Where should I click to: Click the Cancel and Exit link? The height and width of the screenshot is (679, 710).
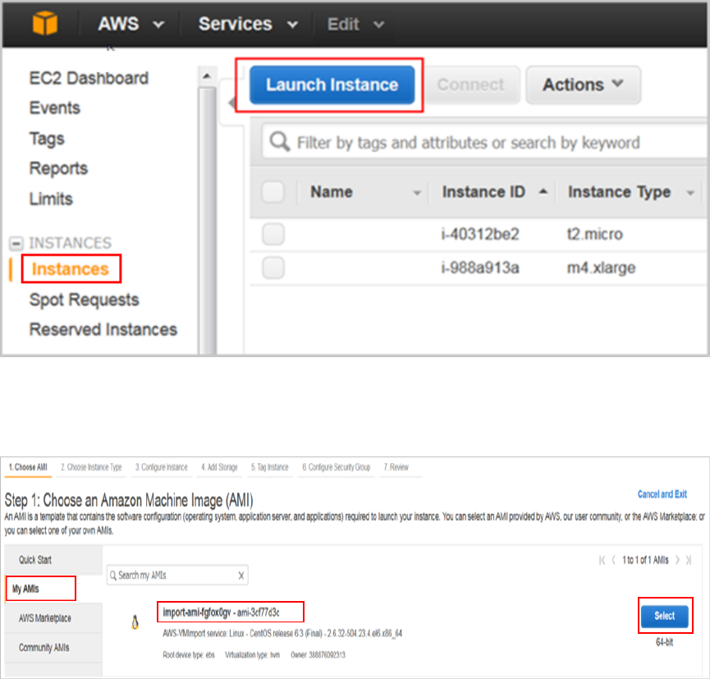(662, 494)
